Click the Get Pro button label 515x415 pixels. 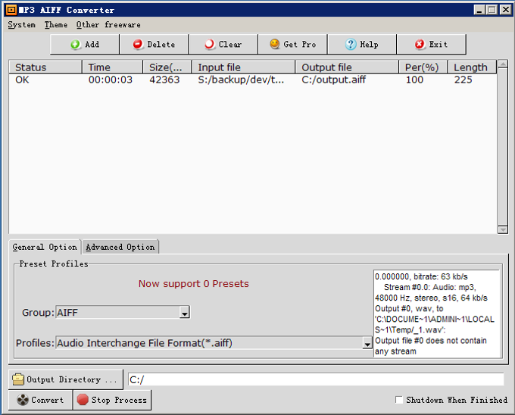300,45
